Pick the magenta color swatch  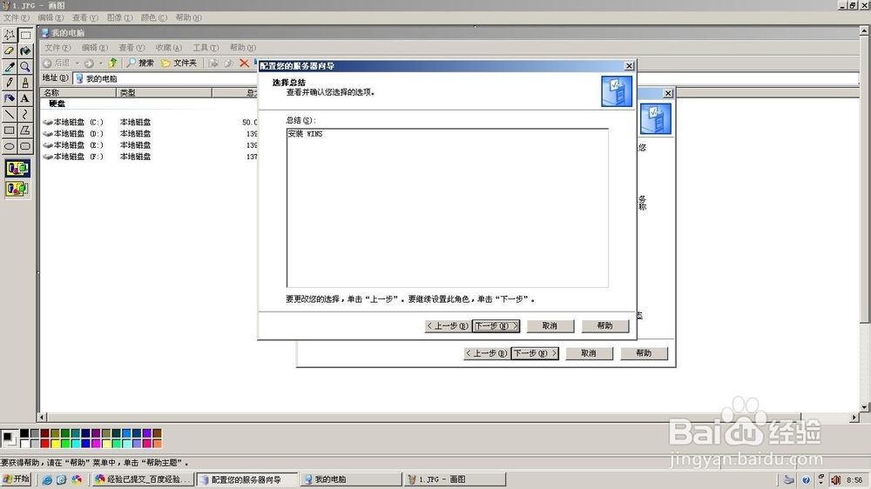(x=96, y=444)
